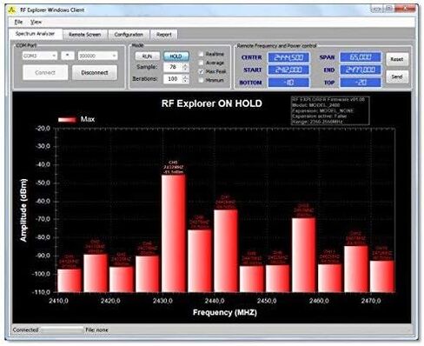Enable the Realtime checkbox
Viewport: 424px width, 346px height.
(x=201, y=54)
